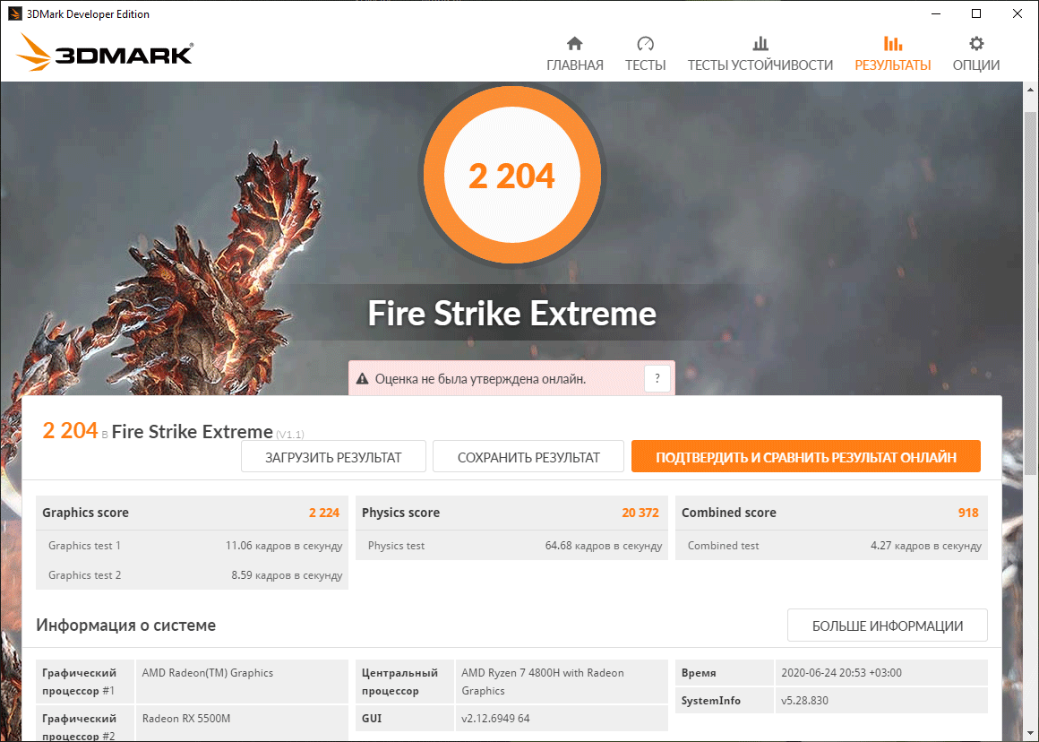Click the Графический процессор #1 label
The width and height of the screenshot is (1039, 742).
[x=80, y=682]
